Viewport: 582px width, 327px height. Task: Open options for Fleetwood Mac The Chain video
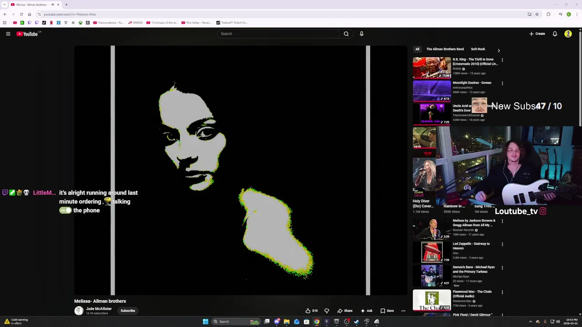(x=502, y=292)
